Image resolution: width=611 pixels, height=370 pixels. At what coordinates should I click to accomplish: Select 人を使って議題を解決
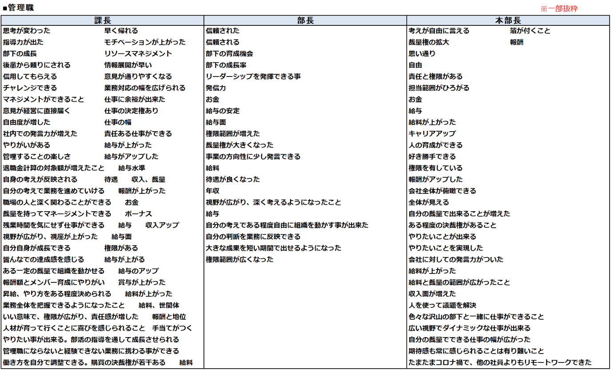pos(442,305)
